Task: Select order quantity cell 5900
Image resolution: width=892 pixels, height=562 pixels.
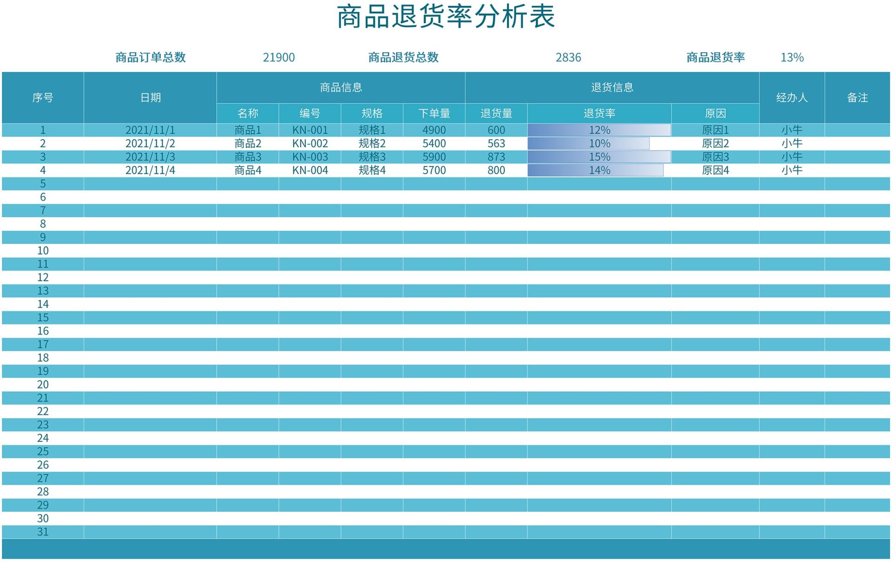Action: point(434,157)
